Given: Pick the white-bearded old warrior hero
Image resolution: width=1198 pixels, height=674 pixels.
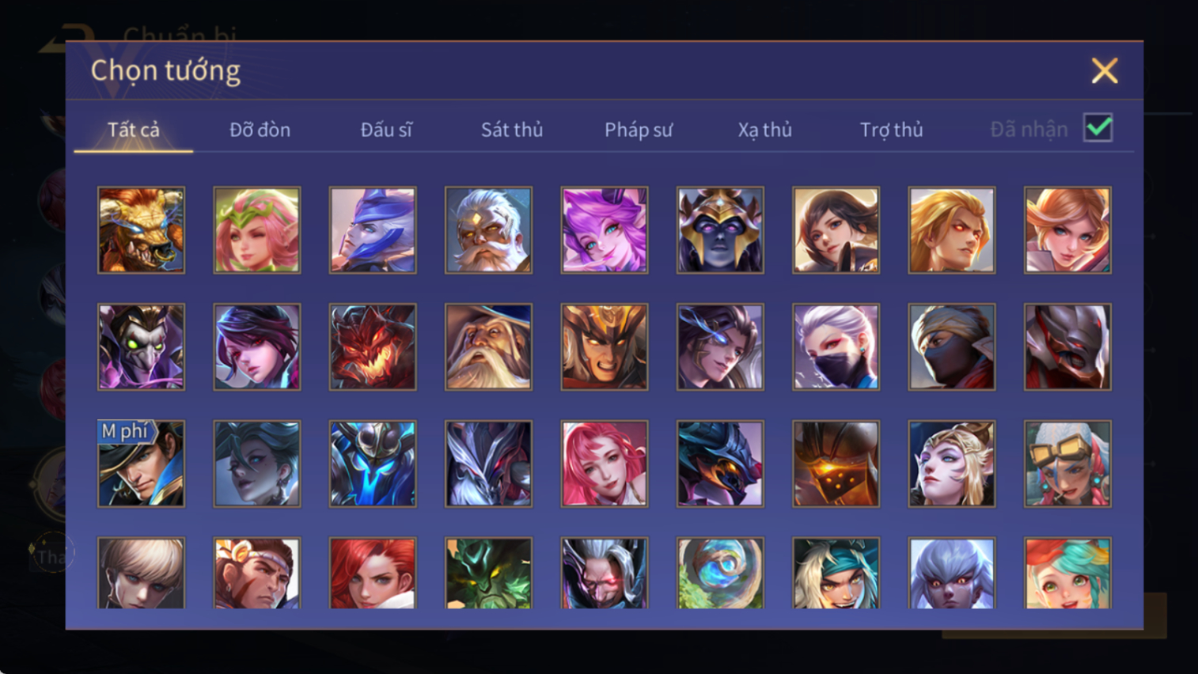Looking at the screenshot, I should click(488, 230).
